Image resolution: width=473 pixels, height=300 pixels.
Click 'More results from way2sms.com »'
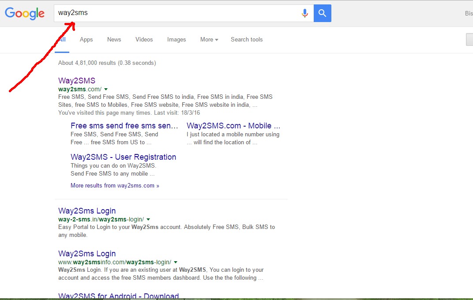(x=115, y=185)
